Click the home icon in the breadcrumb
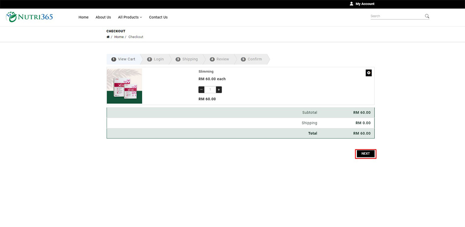 (108, 37)
